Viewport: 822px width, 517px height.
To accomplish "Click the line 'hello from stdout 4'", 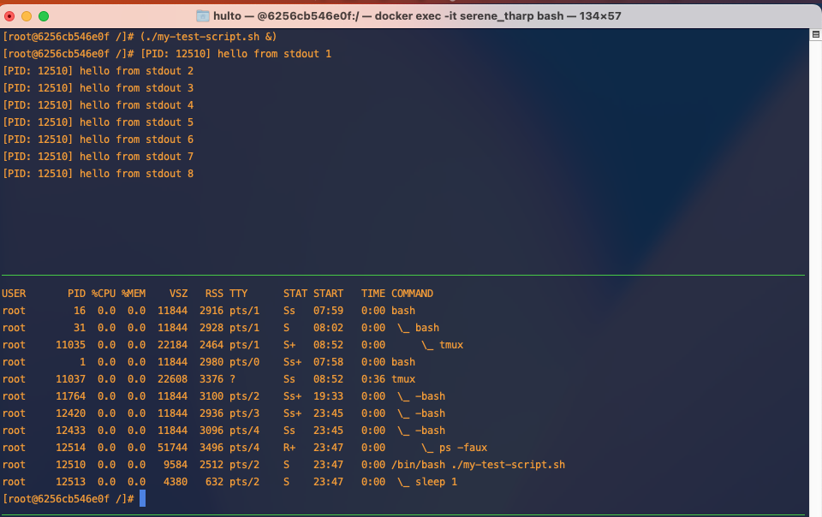I will 136,105.
